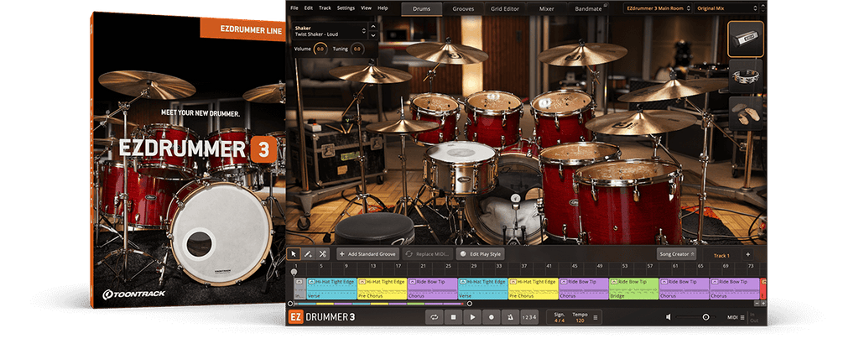
Task: Zoom in timeline with plus button
Action: [763, 304]
